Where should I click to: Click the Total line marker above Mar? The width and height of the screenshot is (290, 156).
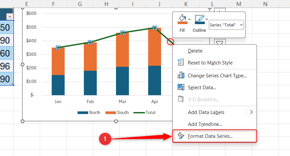click(x=122, y=33)
